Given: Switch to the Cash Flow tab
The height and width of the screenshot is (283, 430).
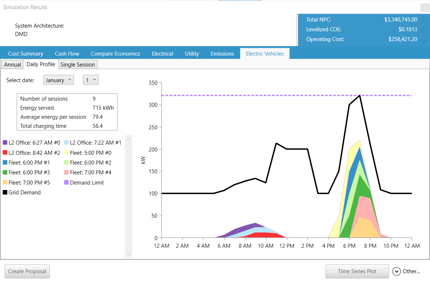Looking at the screenshot, I should coord(67,54).
